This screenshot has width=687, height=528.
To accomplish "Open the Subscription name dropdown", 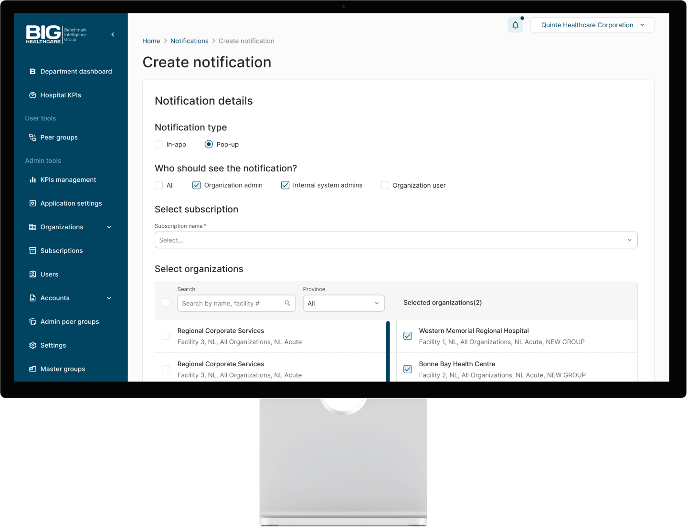I will tap(396, 240).
